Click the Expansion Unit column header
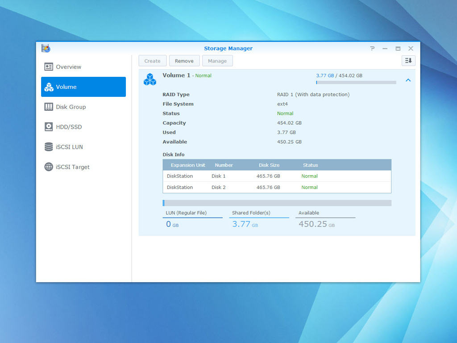 188,165
